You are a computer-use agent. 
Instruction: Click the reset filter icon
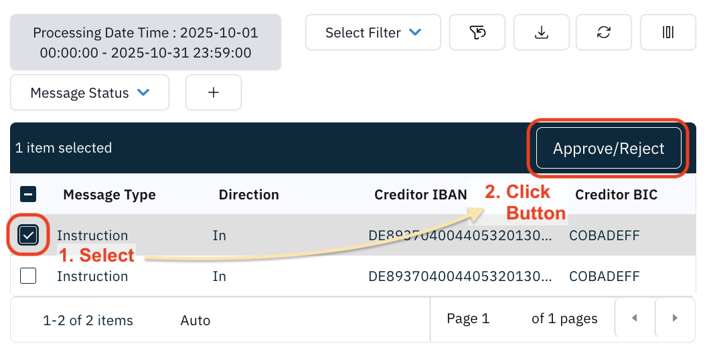point(477,32)
